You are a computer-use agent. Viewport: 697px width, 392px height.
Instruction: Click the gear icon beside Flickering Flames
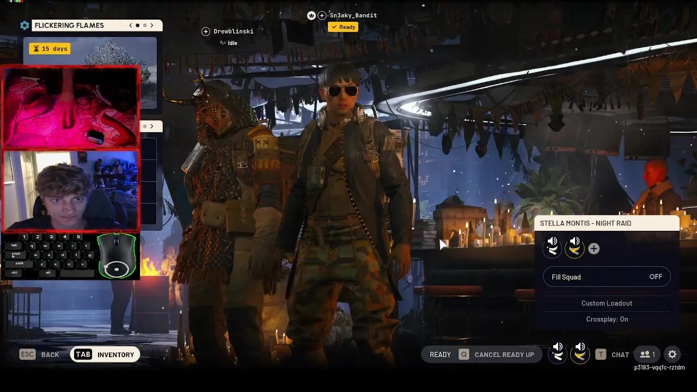pyautogui.click(x=25, y=26)
